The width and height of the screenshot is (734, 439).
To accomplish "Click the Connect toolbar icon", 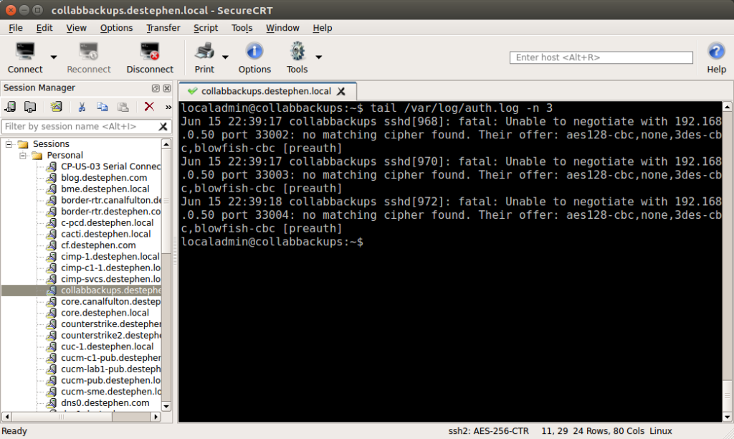I will click(25, 51).
